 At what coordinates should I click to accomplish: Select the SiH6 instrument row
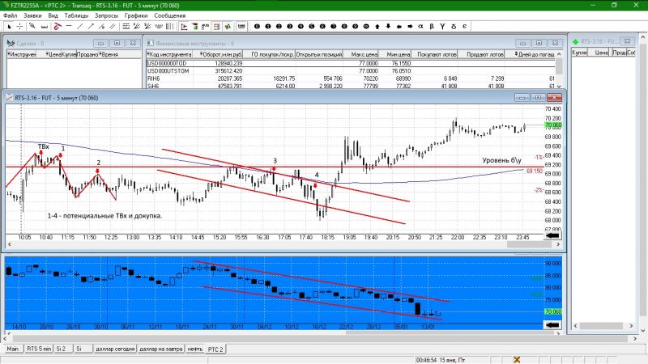(351, 86)
